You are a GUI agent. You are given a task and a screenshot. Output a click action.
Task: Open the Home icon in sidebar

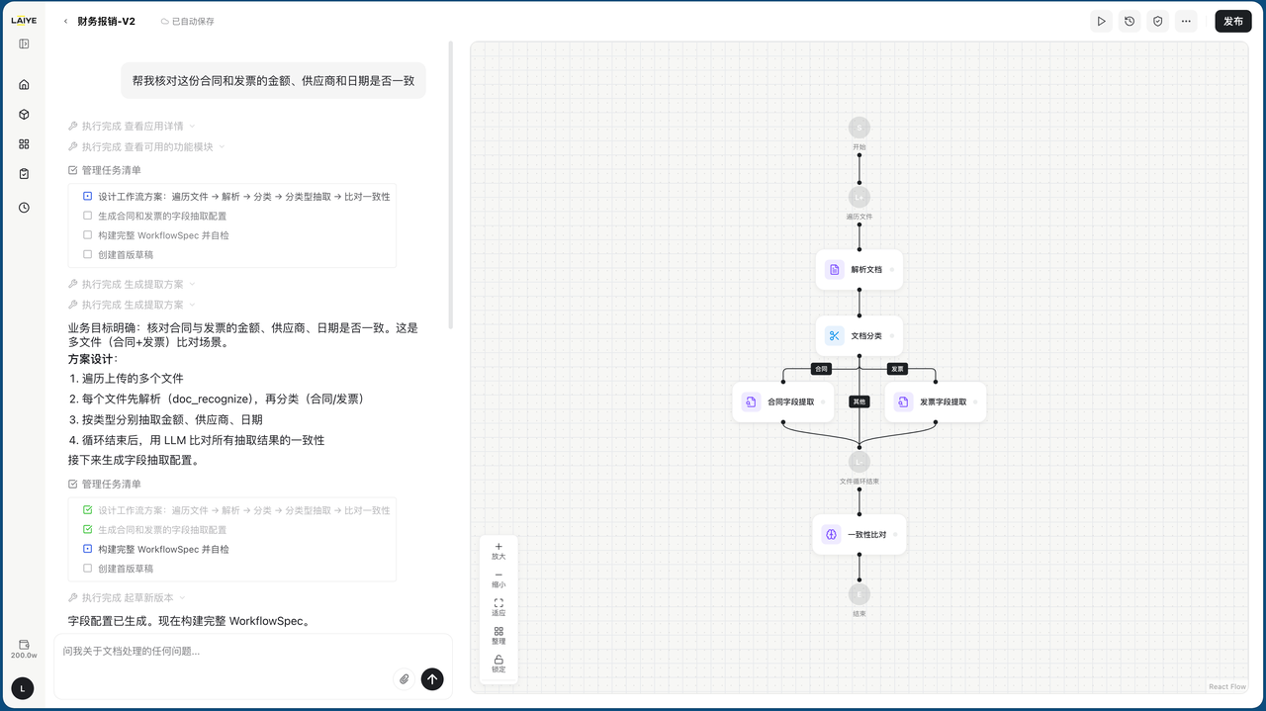pyautogui.click(x=24, y=84)
